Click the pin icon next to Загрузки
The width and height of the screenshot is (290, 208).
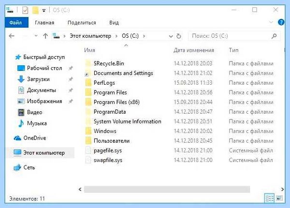click(x=71, y=79)
